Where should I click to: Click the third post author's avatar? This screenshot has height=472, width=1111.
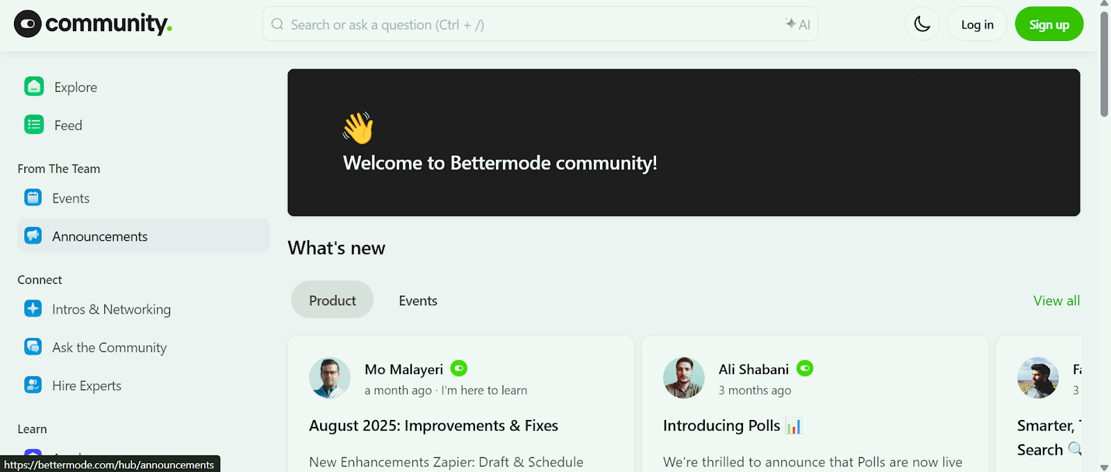(x=1038, y=378)
